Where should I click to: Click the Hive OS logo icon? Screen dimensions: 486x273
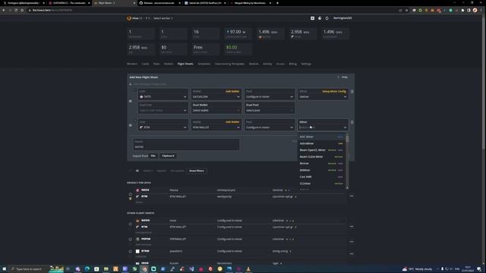(x=129, y=18)
